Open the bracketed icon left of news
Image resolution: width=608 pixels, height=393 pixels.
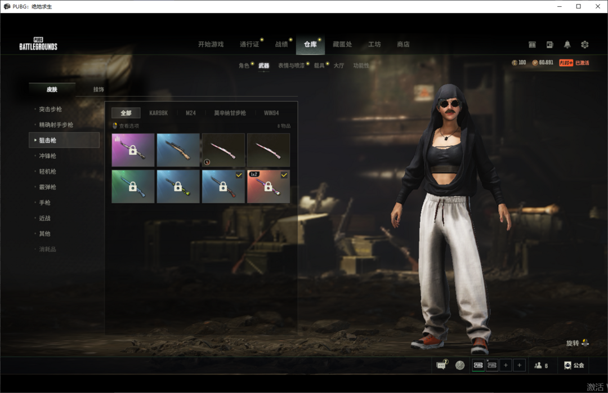(532, 44)
